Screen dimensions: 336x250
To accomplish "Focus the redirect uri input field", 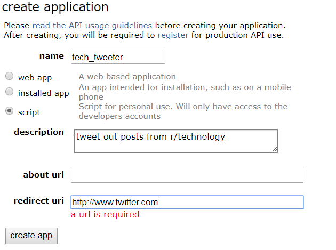I will (187, 203).
